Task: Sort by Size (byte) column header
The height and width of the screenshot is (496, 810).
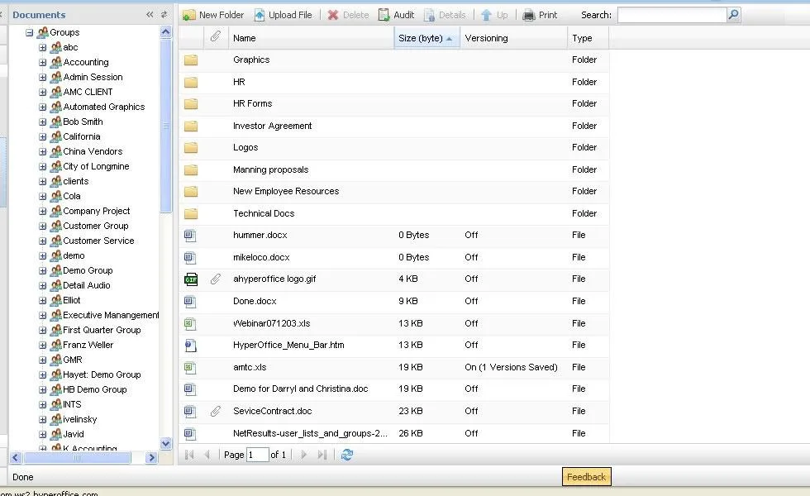Action: (426, 38)
